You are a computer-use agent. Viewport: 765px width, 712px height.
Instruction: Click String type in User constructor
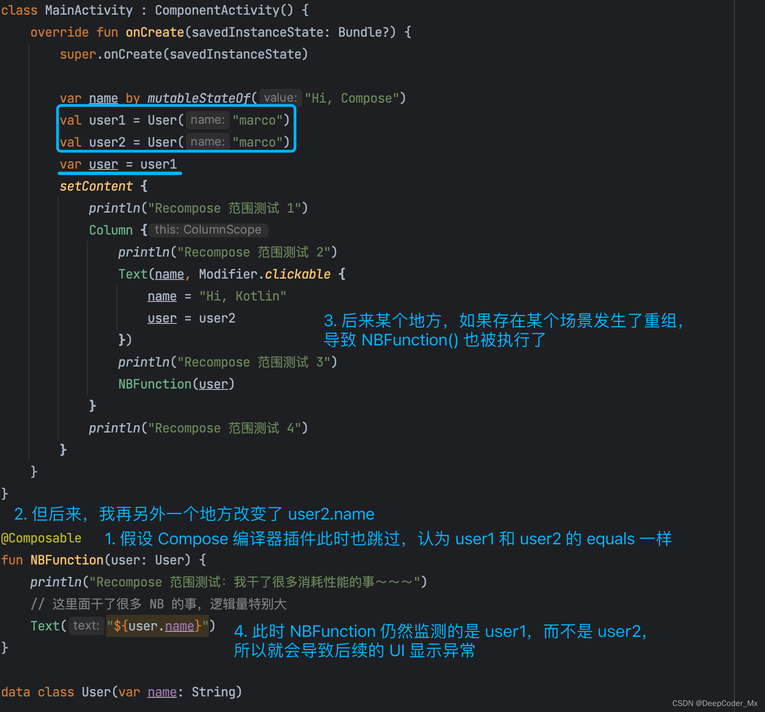pyautogui.click(x=213, y=692)
